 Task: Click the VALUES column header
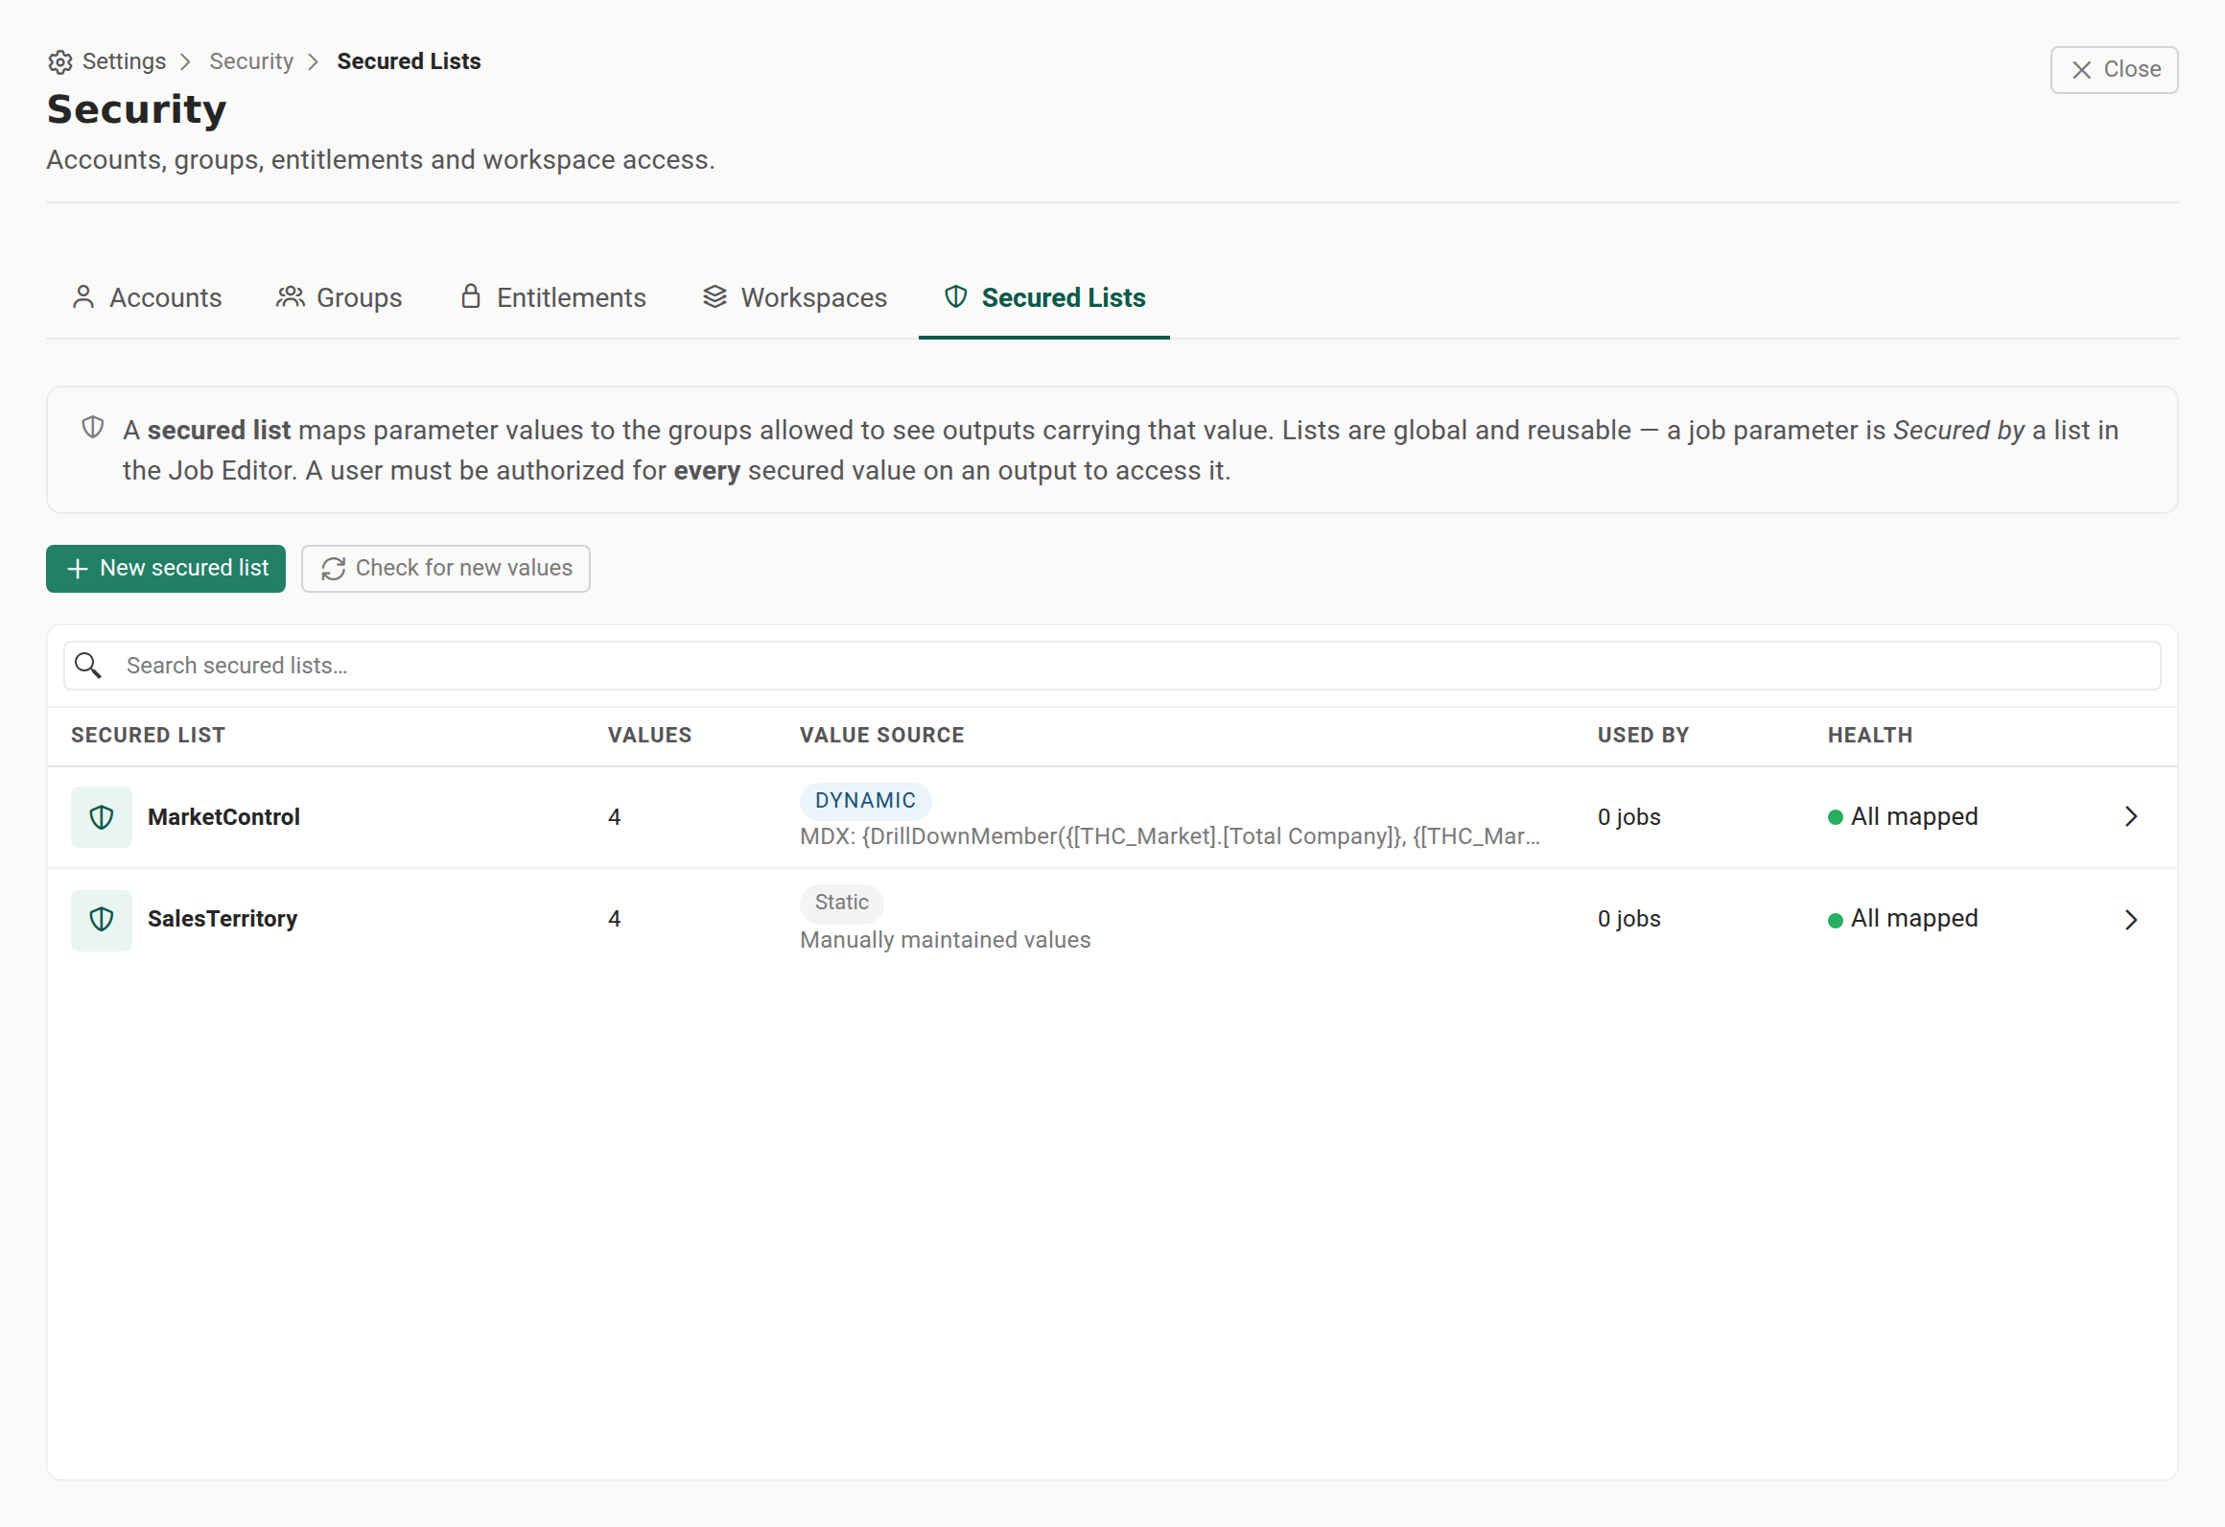point(650,735)
